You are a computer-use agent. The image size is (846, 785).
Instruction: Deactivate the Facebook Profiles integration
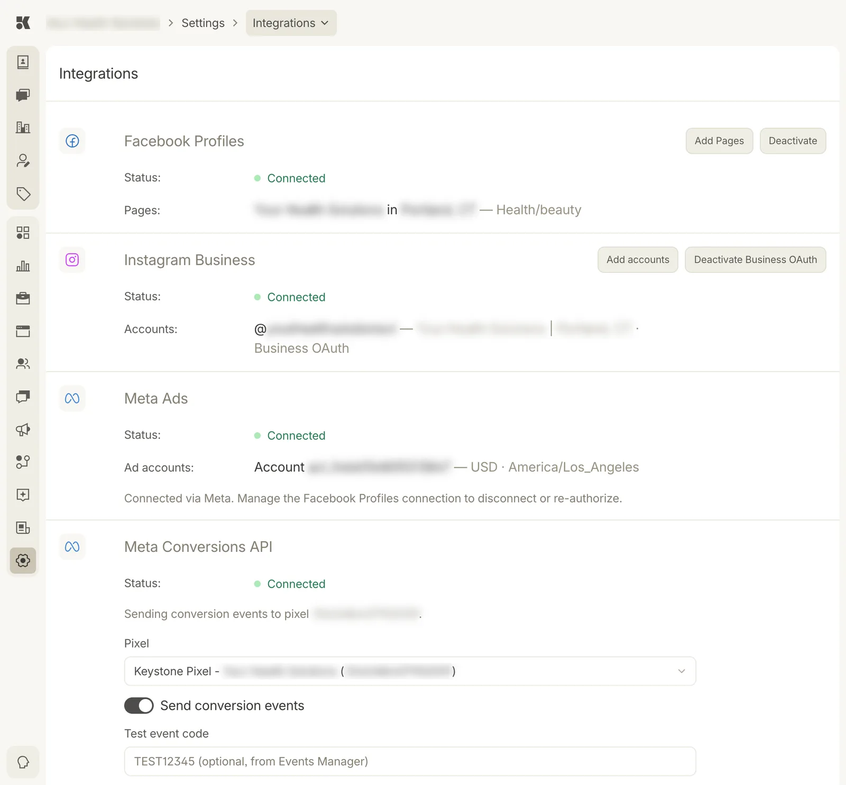tap(793, 141)
